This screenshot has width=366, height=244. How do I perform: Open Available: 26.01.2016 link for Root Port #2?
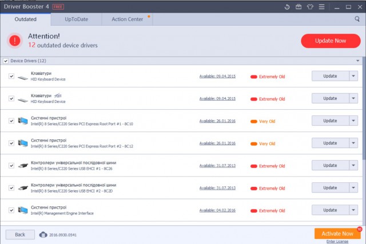coord(217,143)
